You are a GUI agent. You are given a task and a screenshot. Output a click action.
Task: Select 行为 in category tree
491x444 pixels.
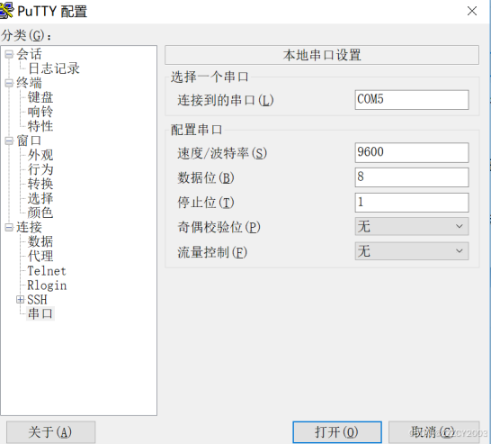click(40, 169)
